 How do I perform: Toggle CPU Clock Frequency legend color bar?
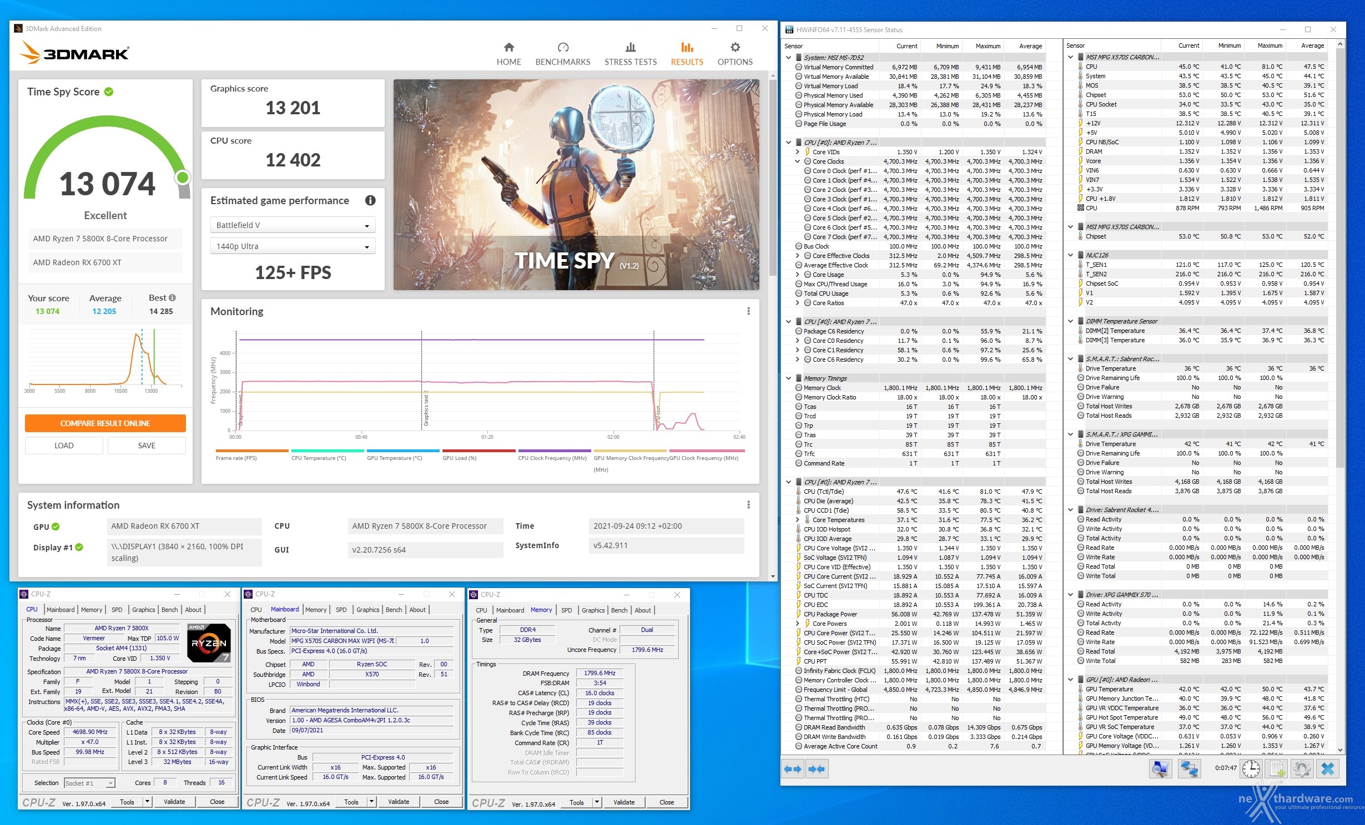click(555, 451)
